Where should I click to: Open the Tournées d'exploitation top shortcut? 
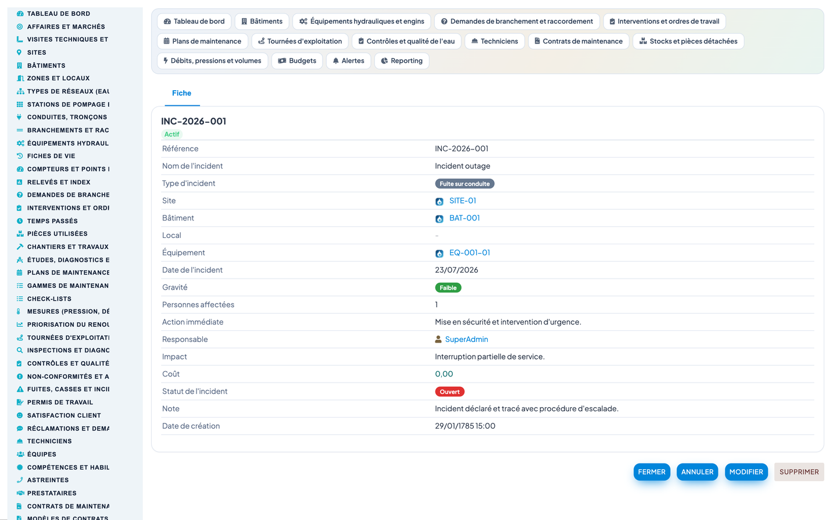(x=300, y=41)
